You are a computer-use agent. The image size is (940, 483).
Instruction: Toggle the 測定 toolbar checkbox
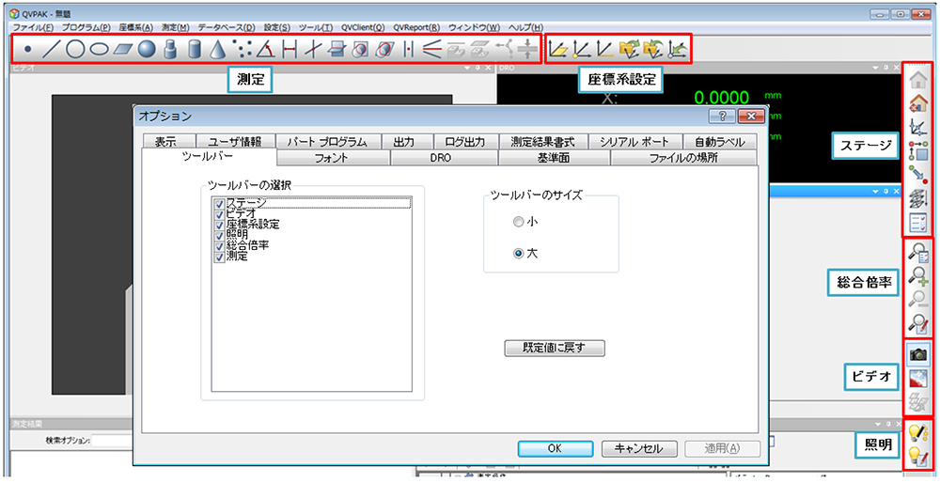[x=219, y=256]
